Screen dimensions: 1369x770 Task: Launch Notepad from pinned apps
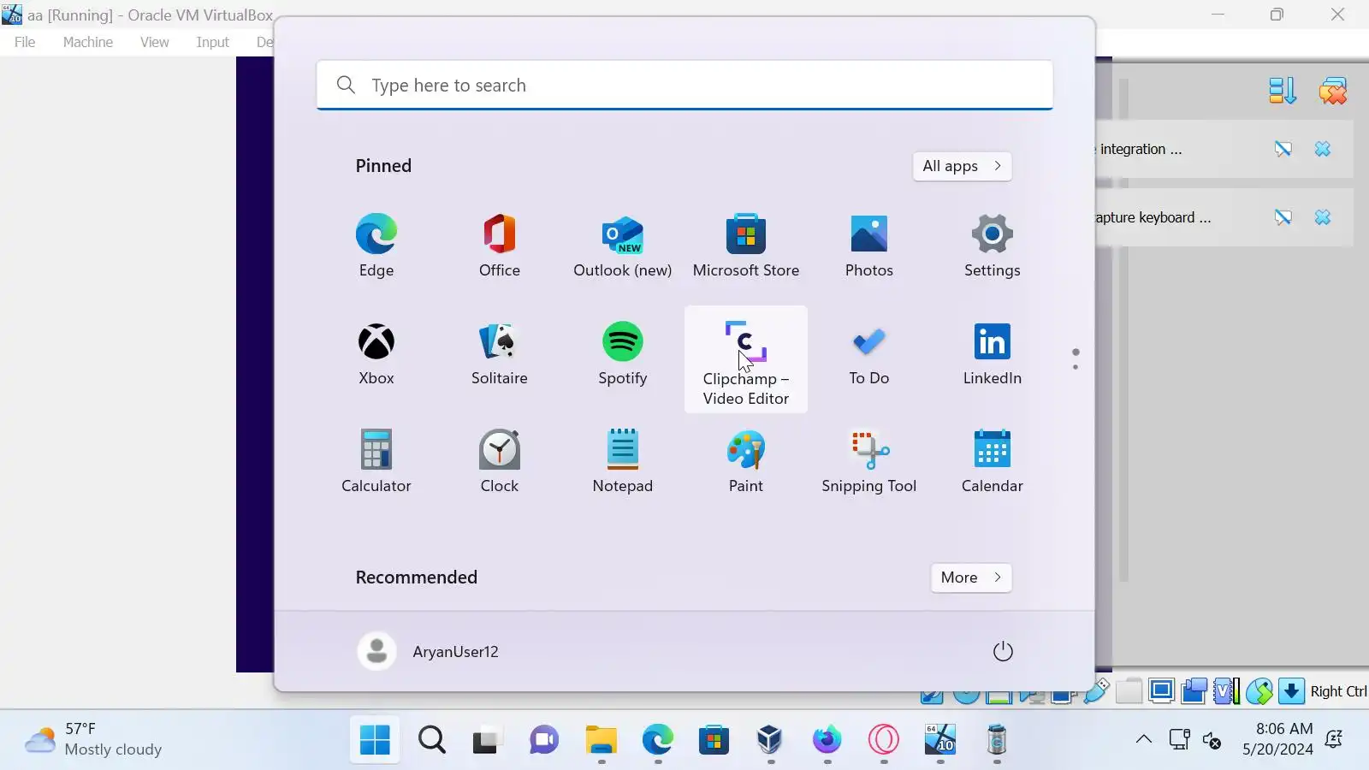point(623,462)
